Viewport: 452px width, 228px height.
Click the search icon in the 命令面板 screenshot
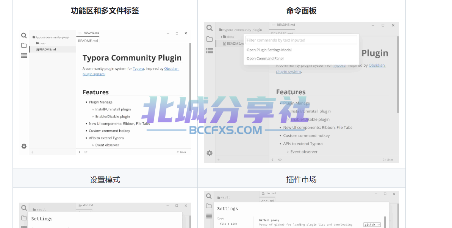tap(210, 28)
